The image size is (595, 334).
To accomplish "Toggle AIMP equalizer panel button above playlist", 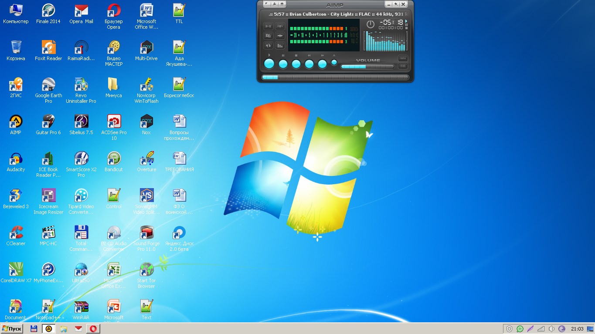I will pyautogui.click(x=403, y=58).
